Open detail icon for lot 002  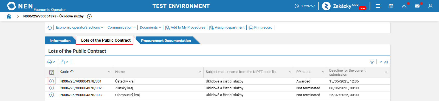pos(52,88)
